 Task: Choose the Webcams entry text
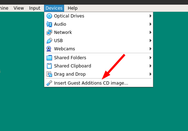coord(64,49)
